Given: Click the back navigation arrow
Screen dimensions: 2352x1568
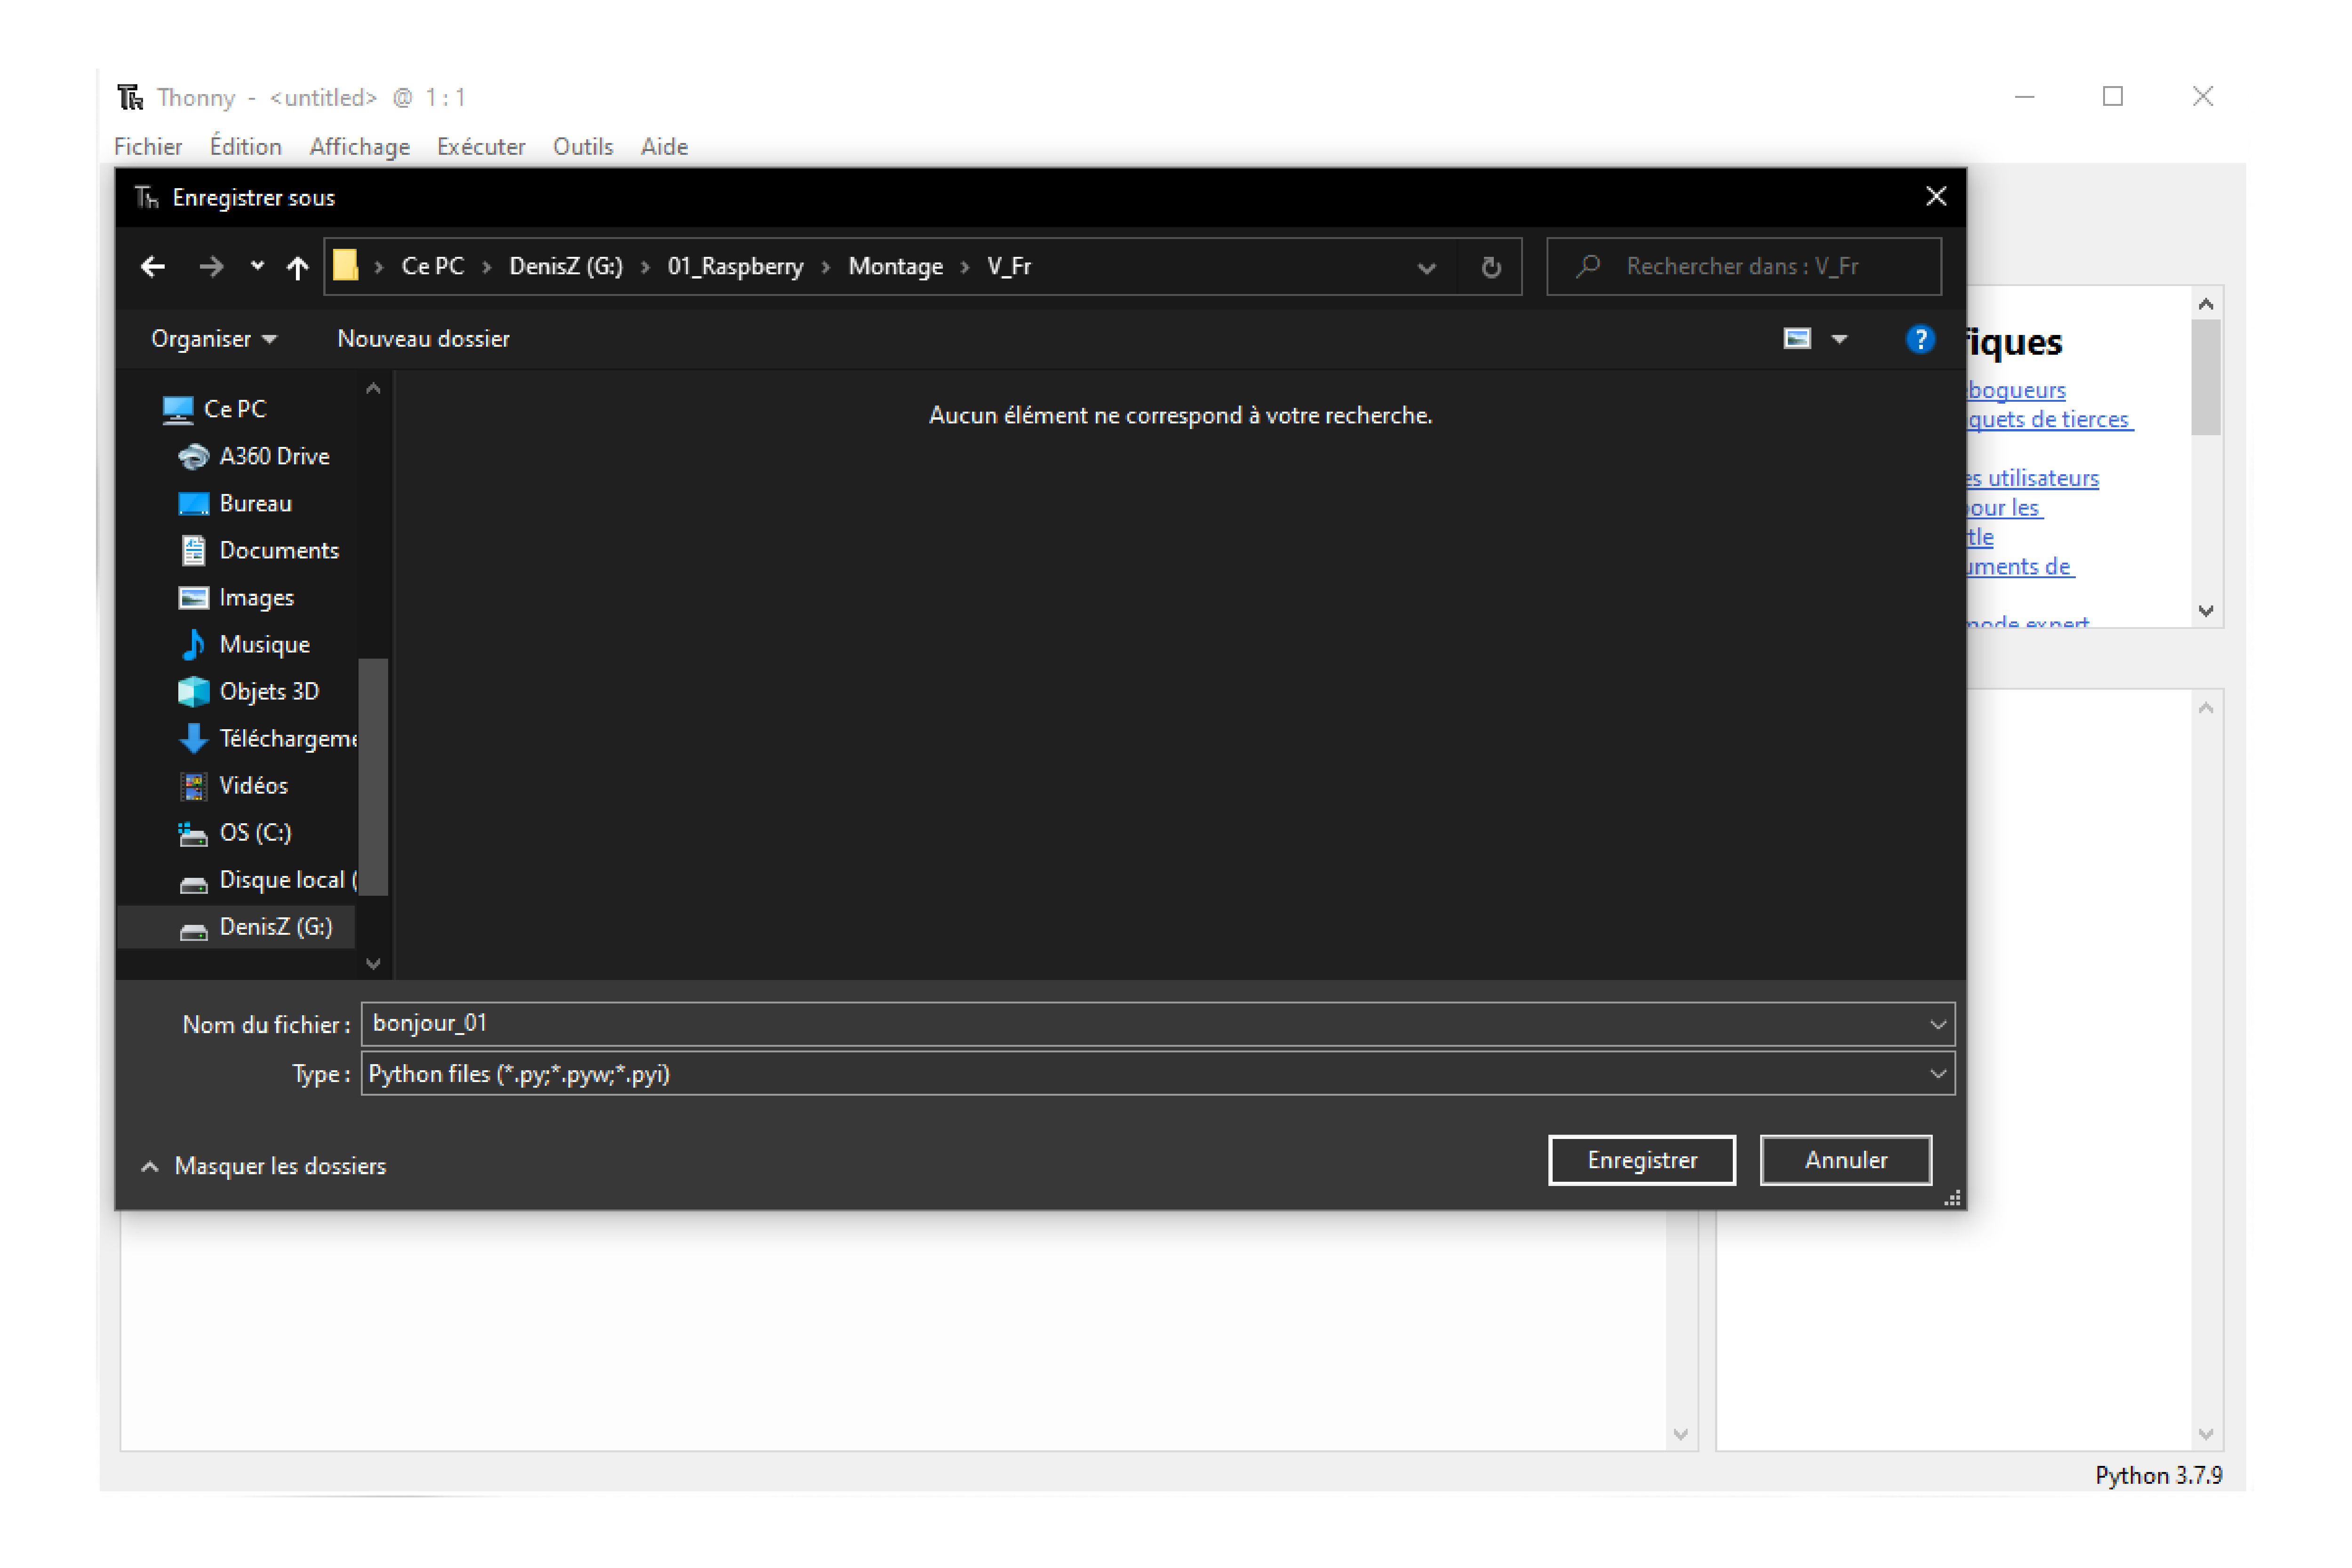Looking at the screenshot, I should pos(153,266).
